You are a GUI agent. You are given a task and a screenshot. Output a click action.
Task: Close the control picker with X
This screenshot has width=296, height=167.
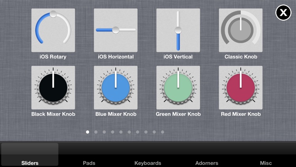pos(283,13)
